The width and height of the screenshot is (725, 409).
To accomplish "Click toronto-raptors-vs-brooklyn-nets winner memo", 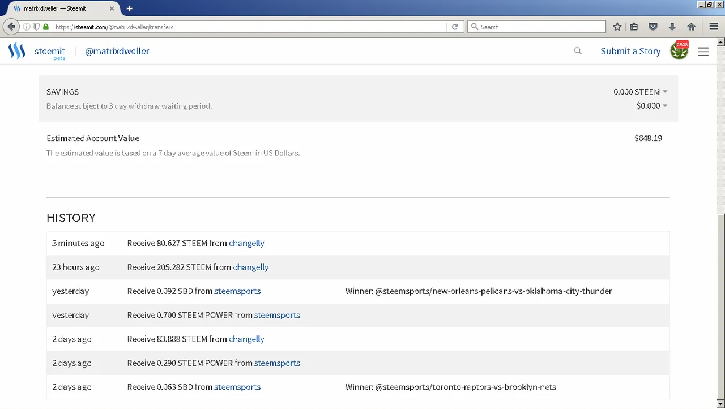I will tap(451, 387).
